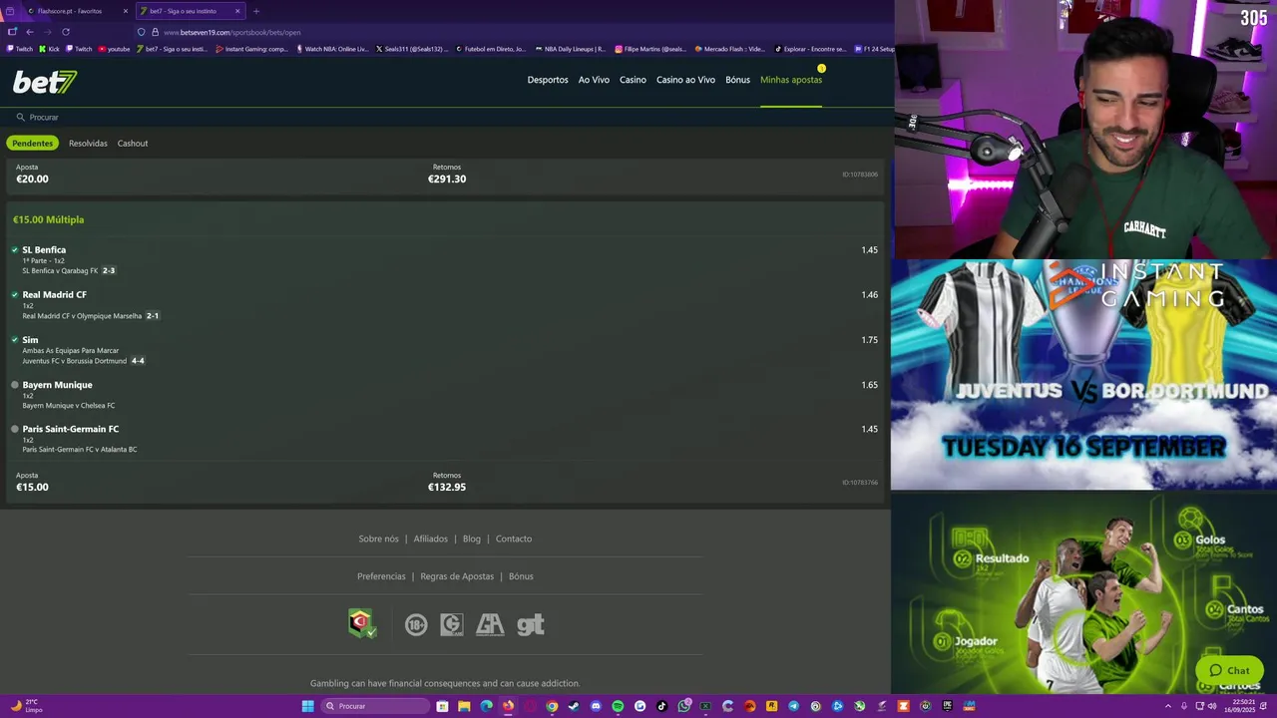Open the Afiliados footer link
The height and width of the screenshot is (718, 1277).
point(431,539)
